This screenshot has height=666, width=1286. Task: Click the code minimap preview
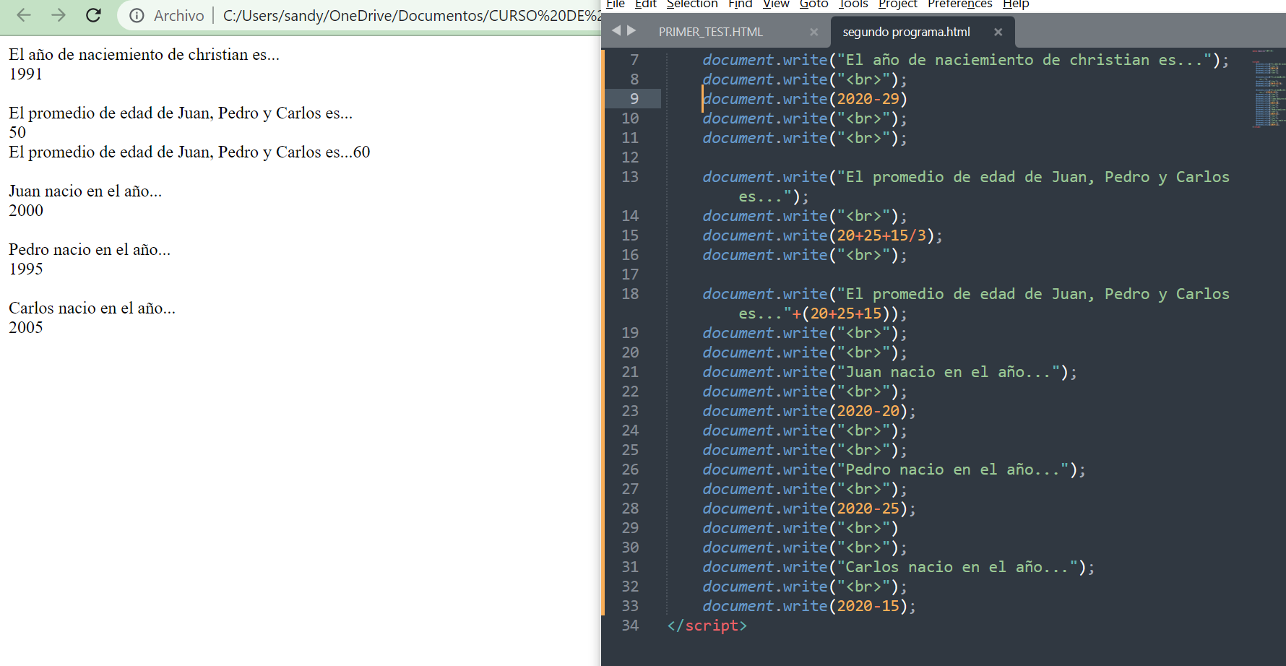(x=1268, y=88)
